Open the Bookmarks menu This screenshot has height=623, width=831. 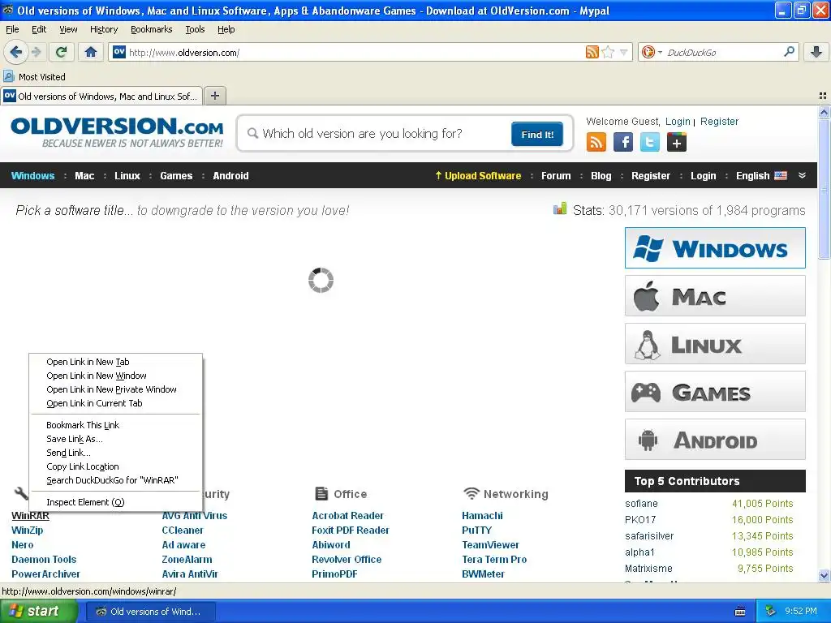[x=151, y=29]
